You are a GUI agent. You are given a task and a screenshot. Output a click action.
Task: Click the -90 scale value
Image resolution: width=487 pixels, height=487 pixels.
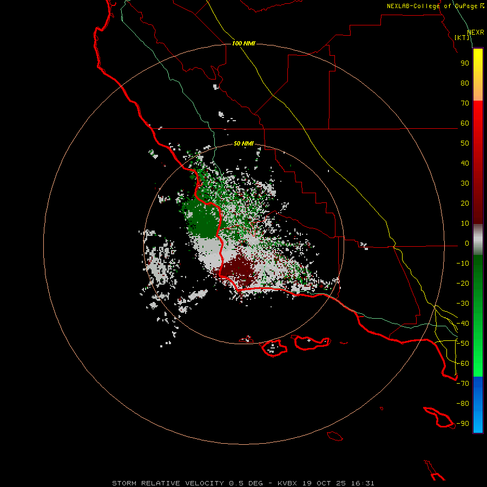click(463, 424)
